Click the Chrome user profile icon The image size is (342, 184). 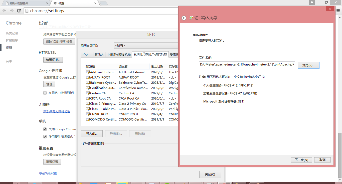pyautogui.click(x=312, y=2)
